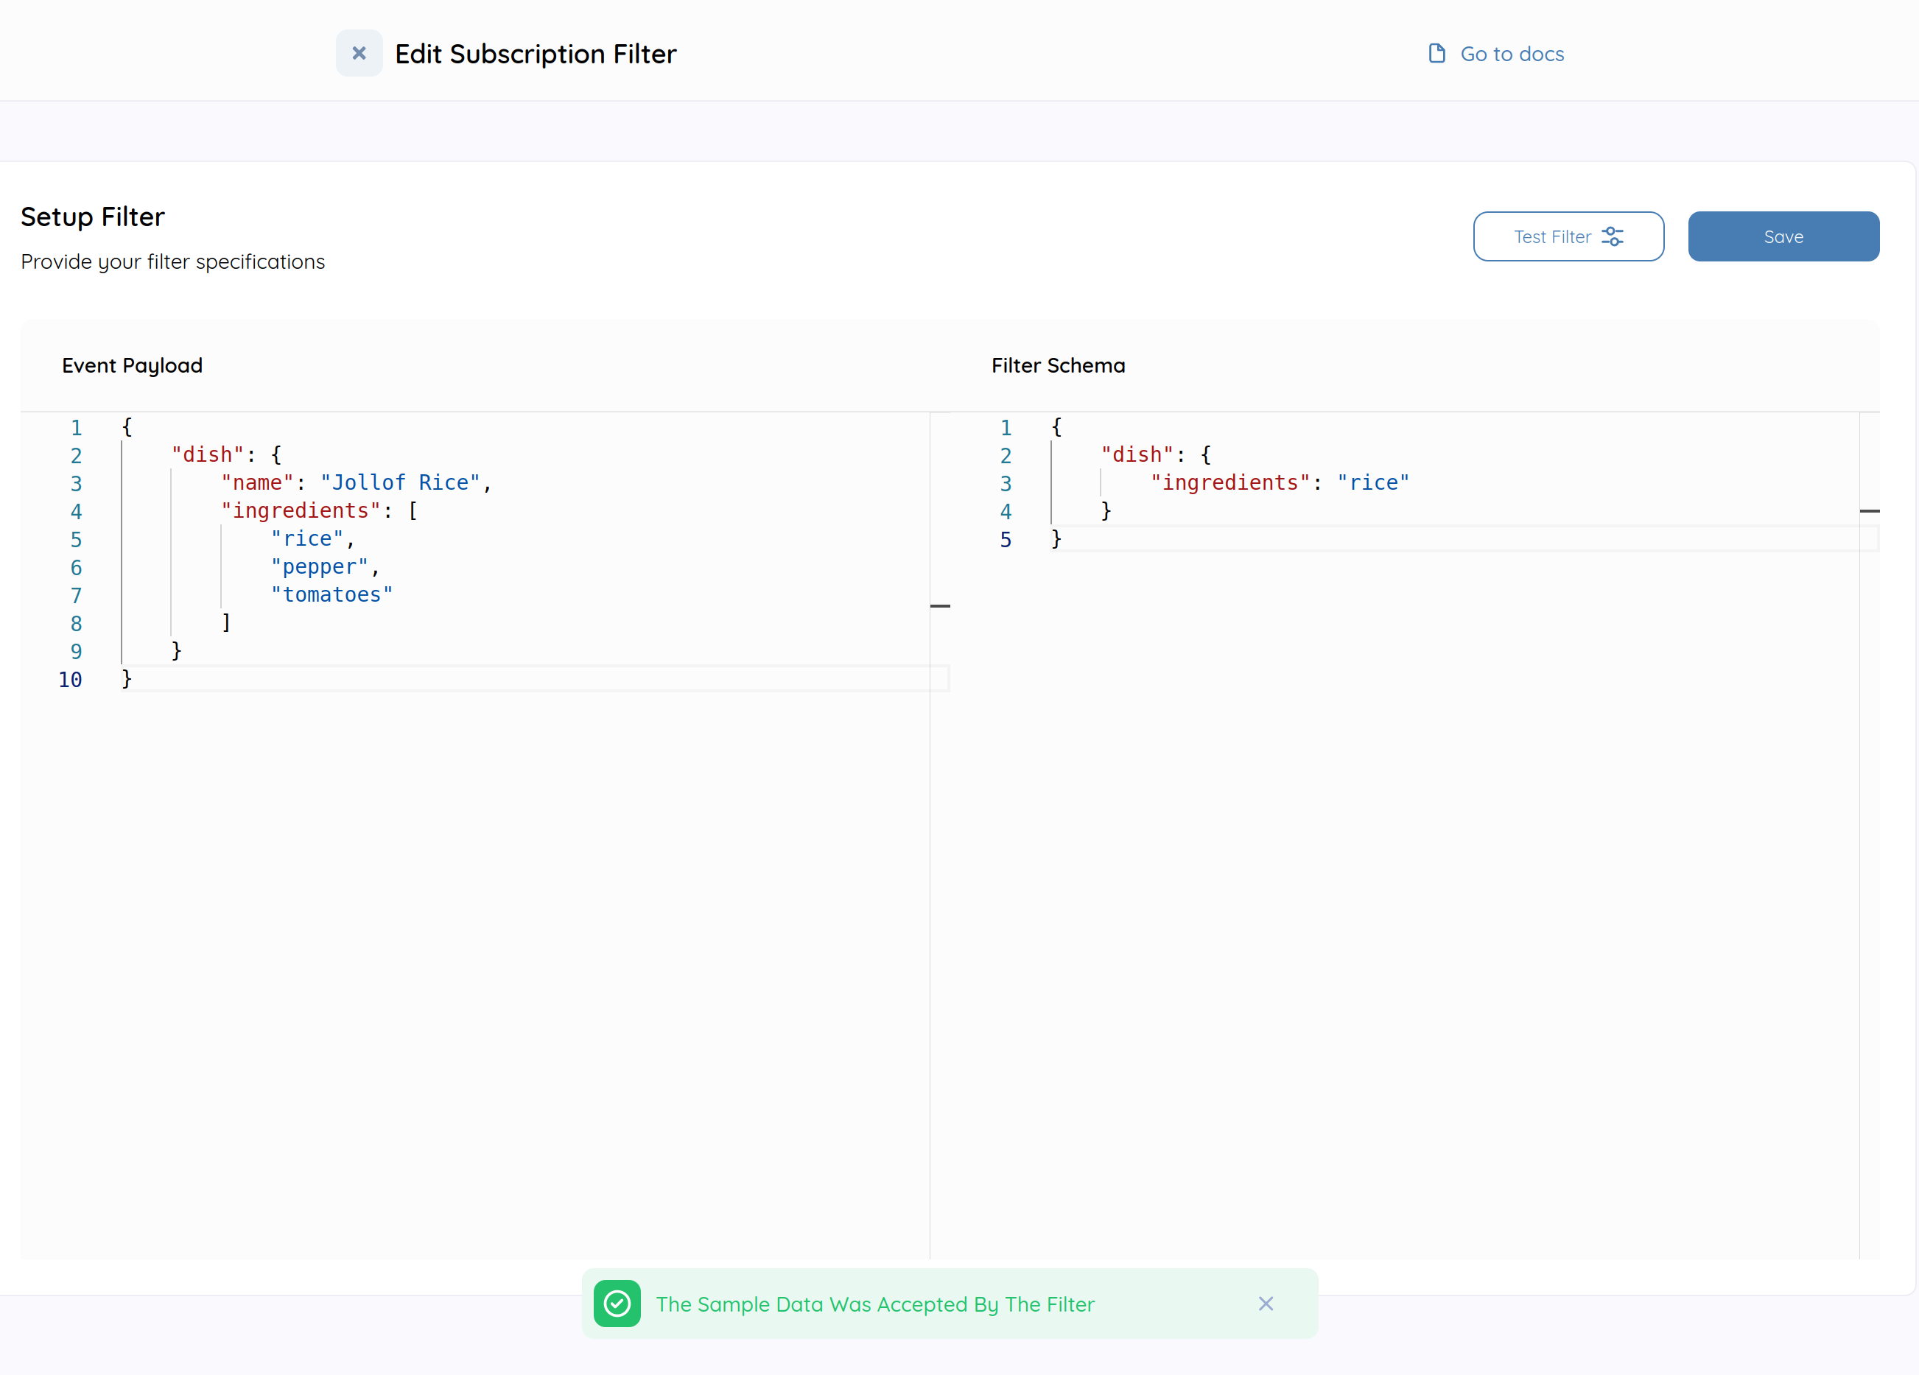Click the "rice" value in Filter Schema

pyautogui.click(x=1372, y=482)
